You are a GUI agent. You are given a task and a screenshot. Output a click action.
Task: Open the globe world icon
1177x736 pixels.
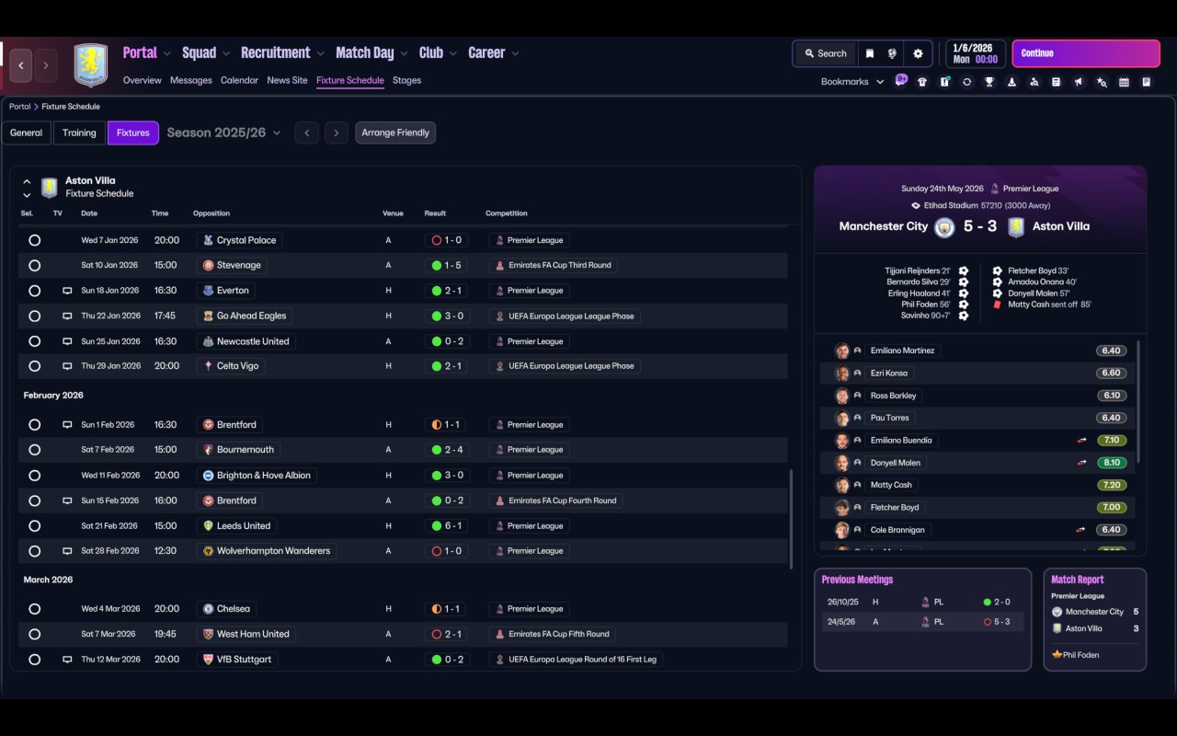tap(892, 53)
